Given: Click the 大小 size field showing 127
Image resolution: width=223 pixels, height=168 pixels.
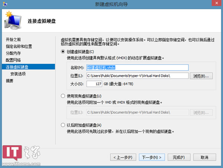Looking at the screenshot, I should pyautogui.click(x=94, y=84).
